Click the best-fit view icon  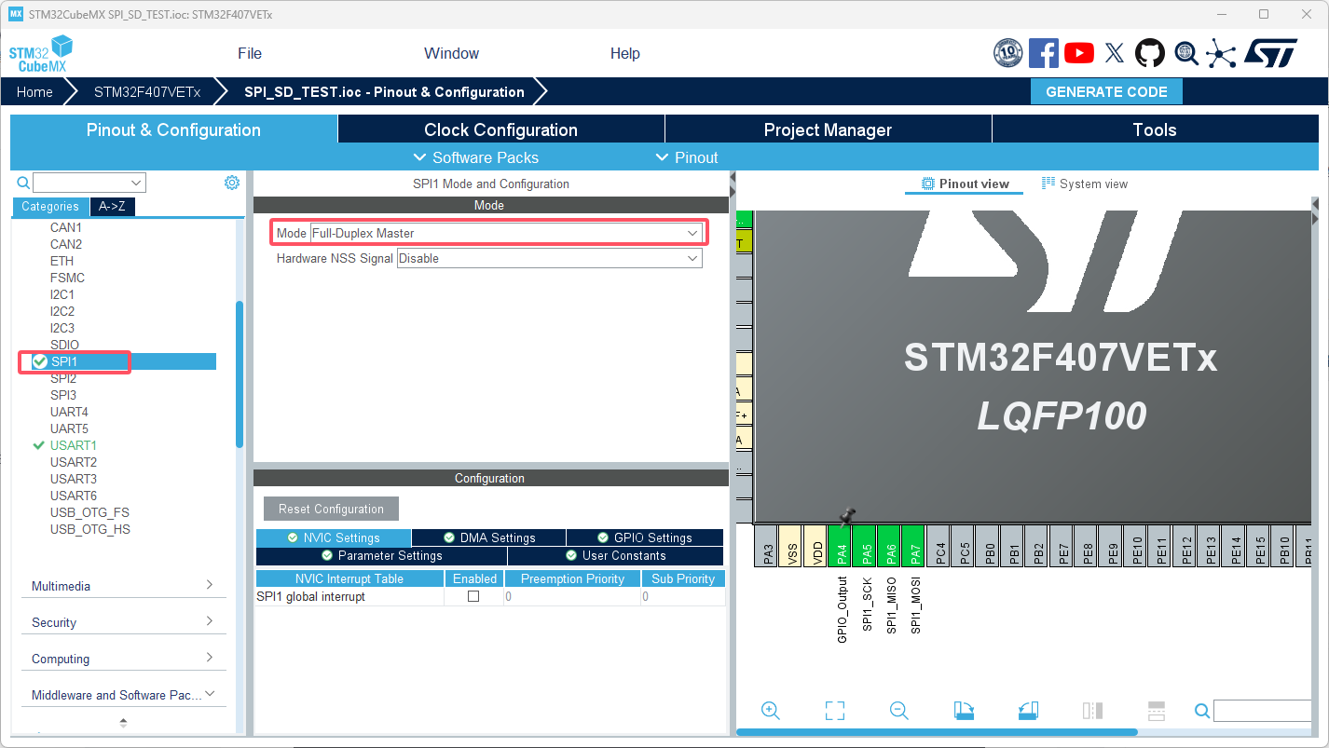click(x=834, y=710)
